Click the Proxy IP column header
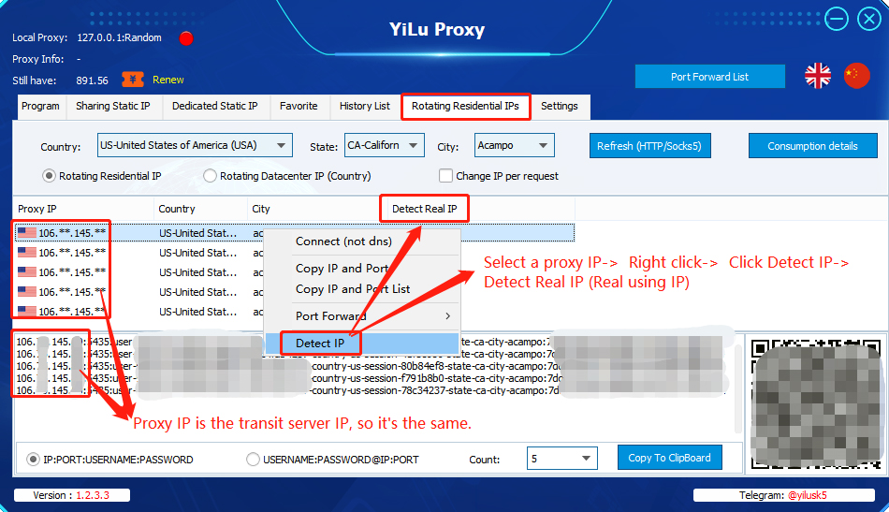This screenshot has height=512, width=889. point(82,209)
